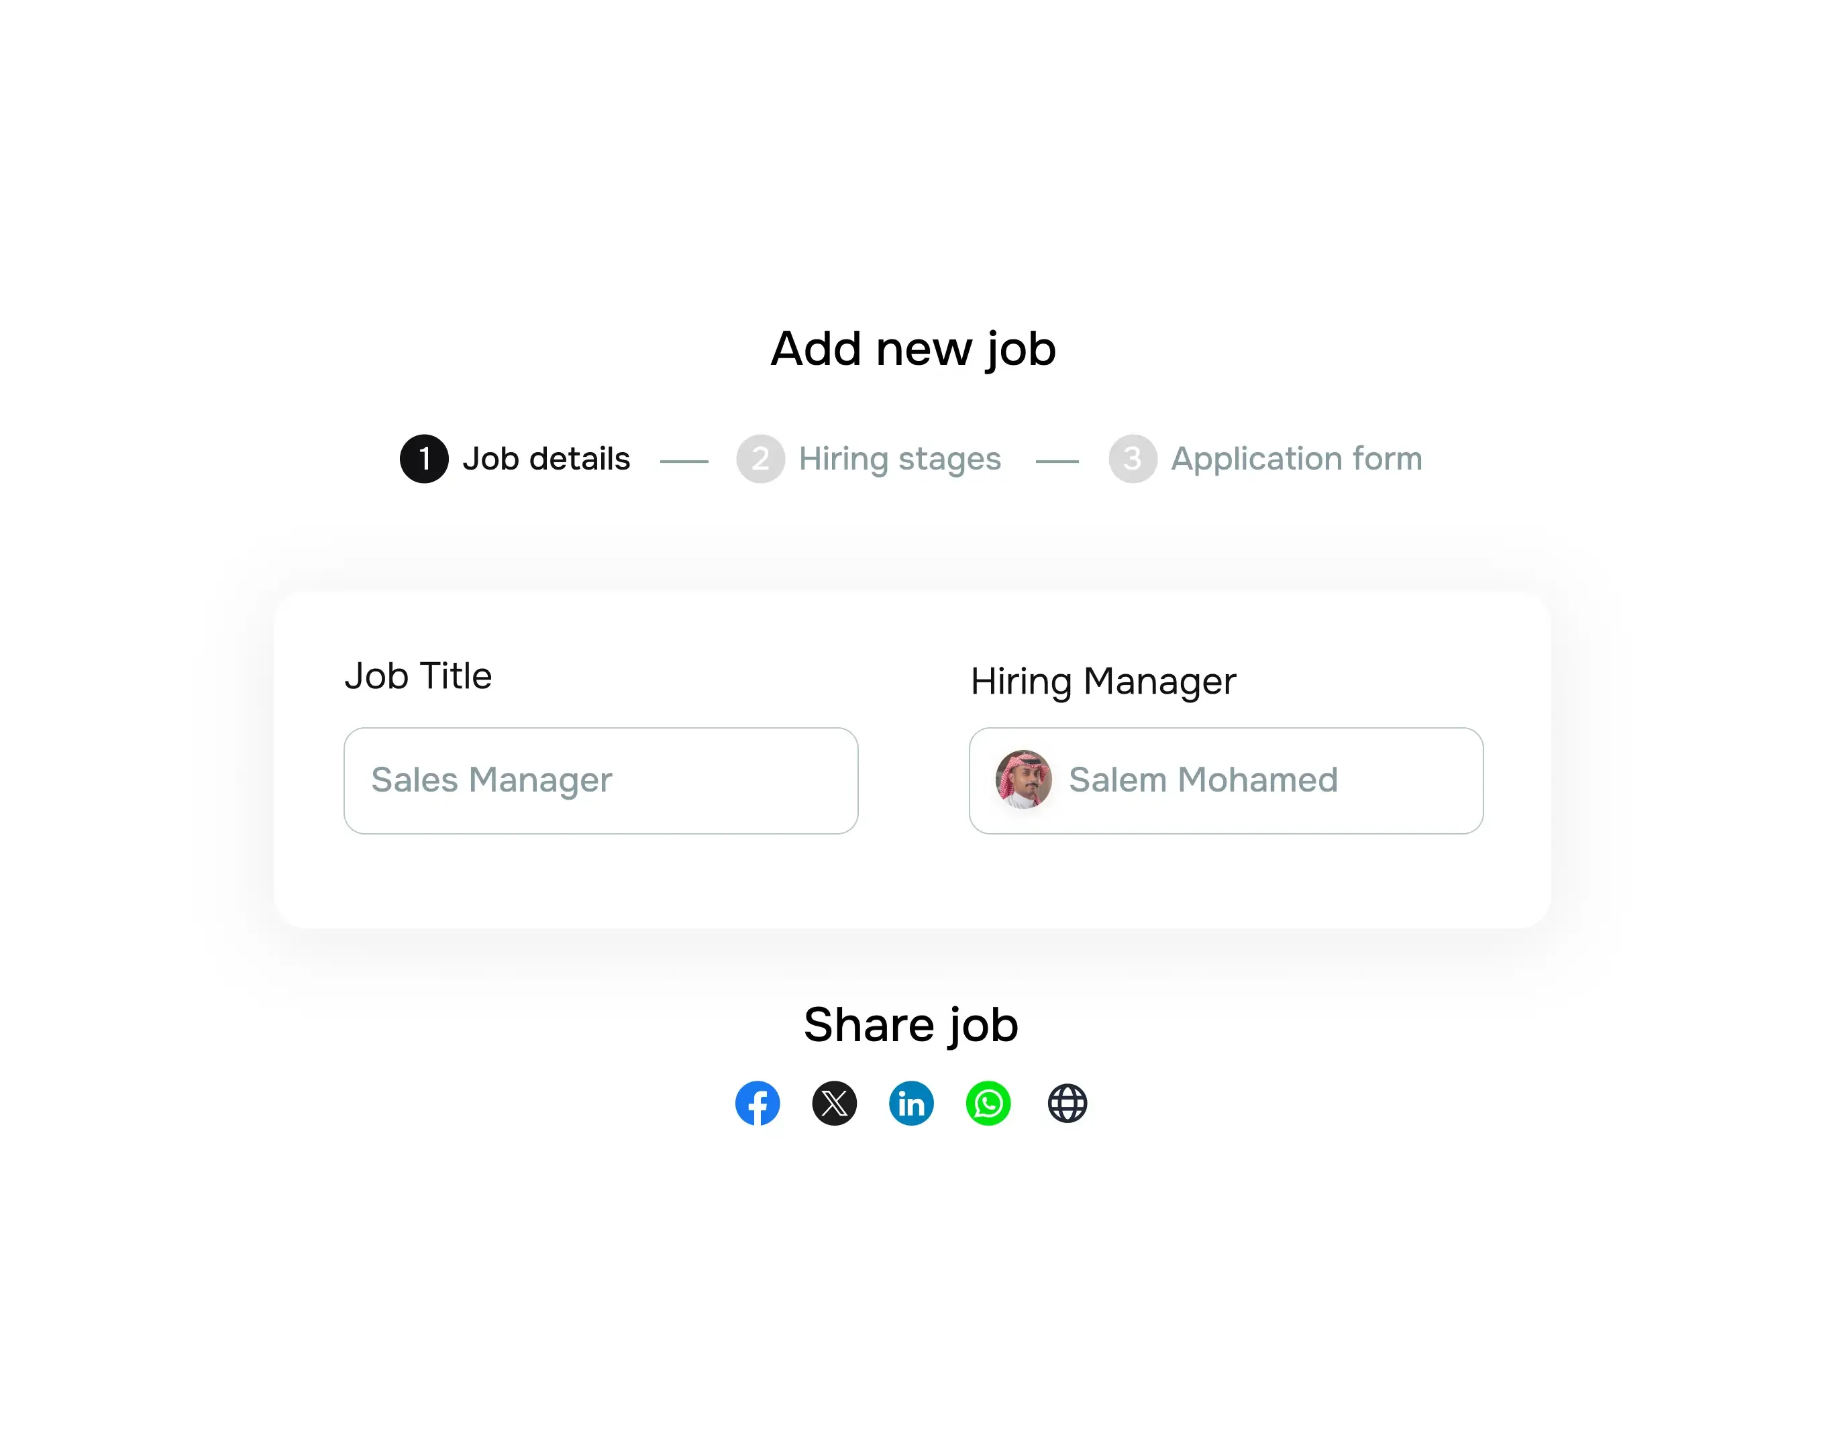This screenshot has width=1825, height=1449.
Task: Click the Job Title label
Action: coord(419,675)
